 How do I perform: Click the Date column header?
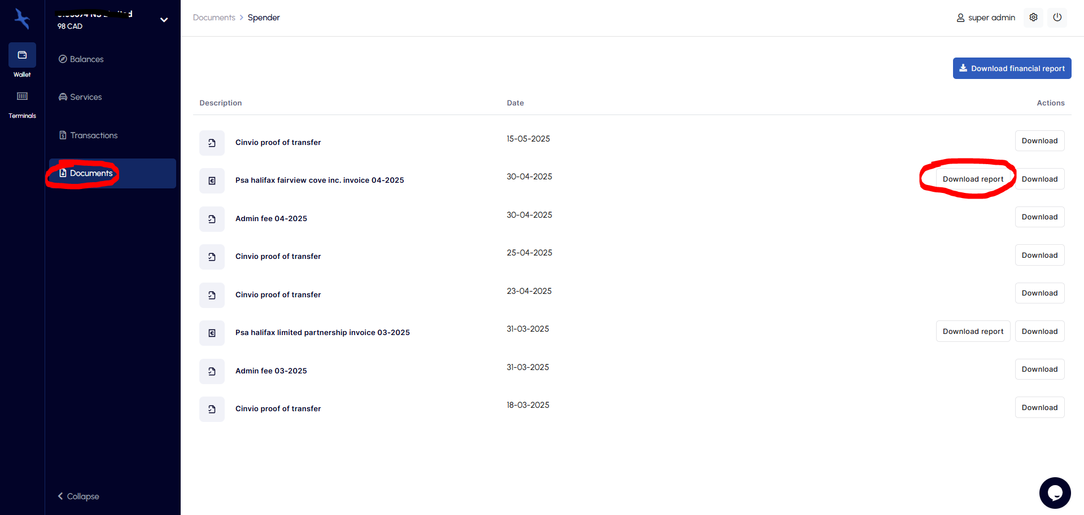click(x=515, y=103)
